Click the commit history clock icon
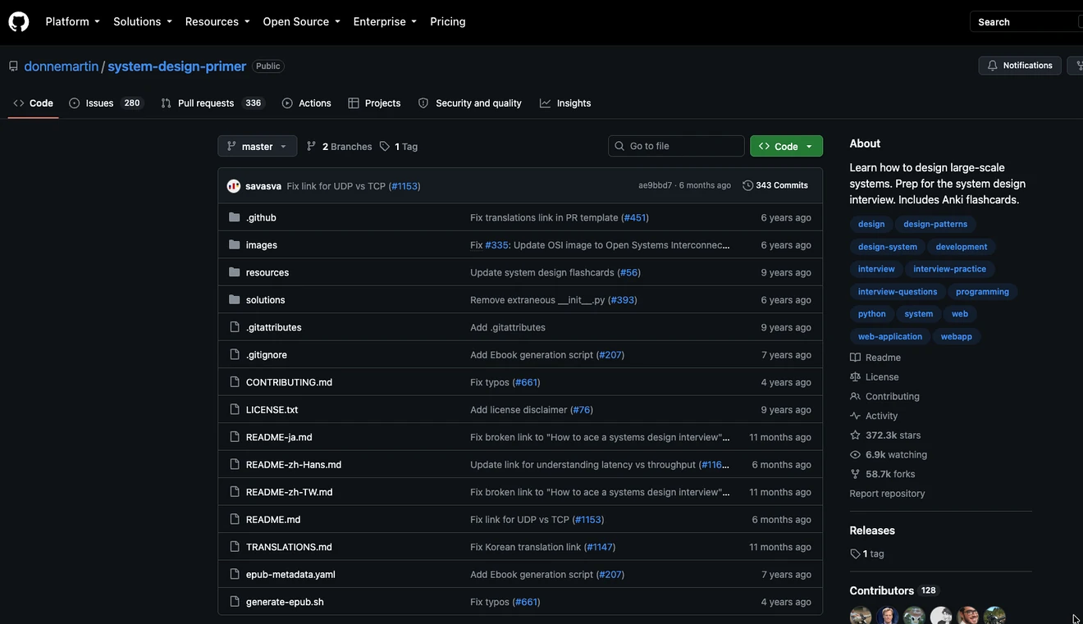Image resolution: width=1083 pixels, height=624 pixels. click(x=747, y=185)
